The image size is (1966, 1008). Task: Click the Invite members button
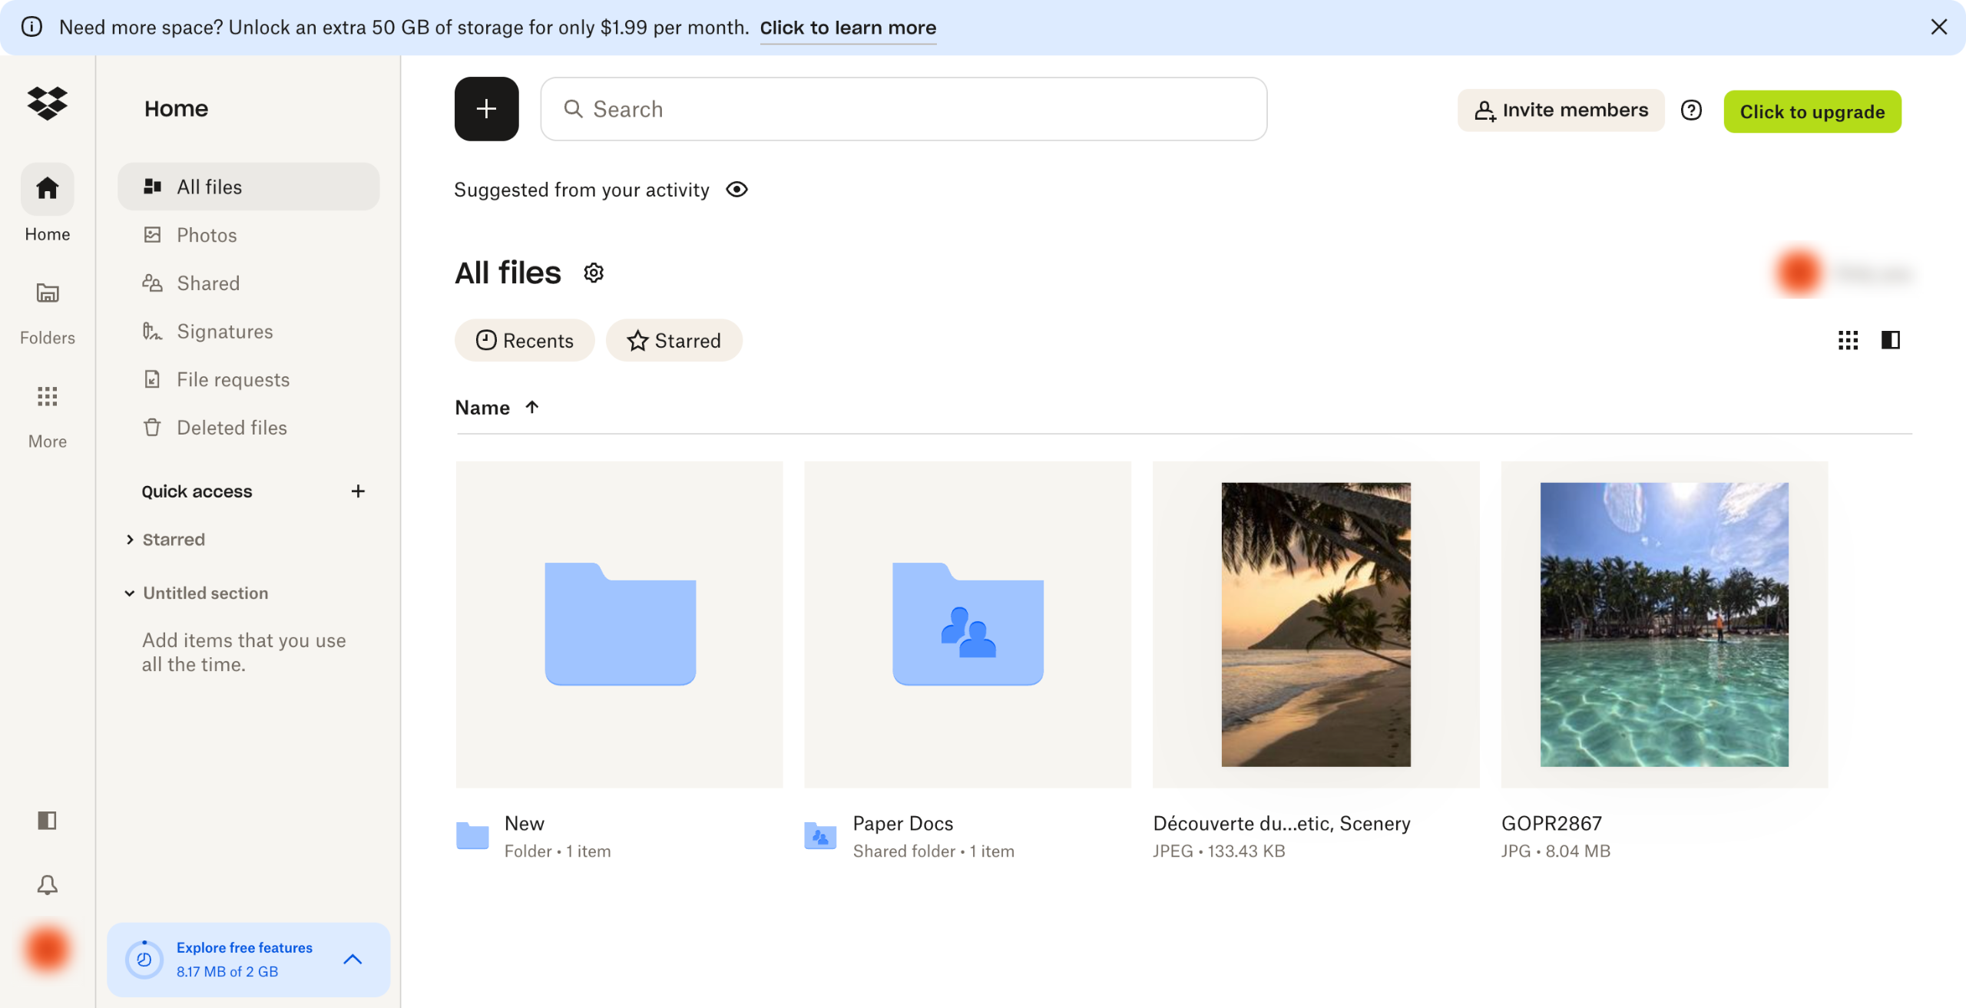pos(1561,111)
